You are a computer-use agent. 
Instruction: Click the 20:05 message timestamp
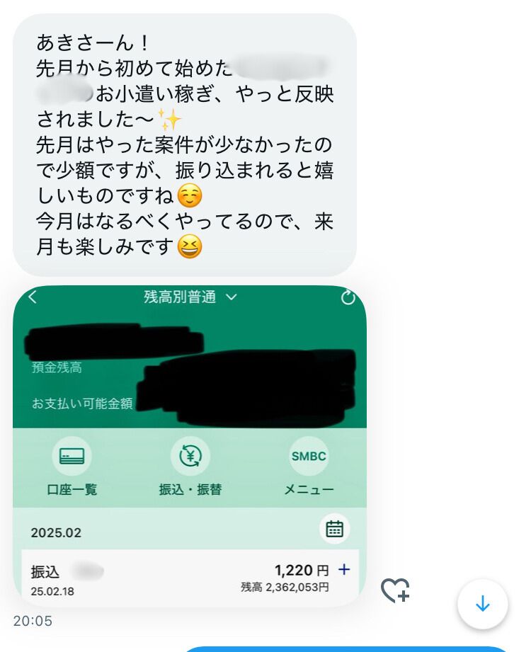pos(33,621)
